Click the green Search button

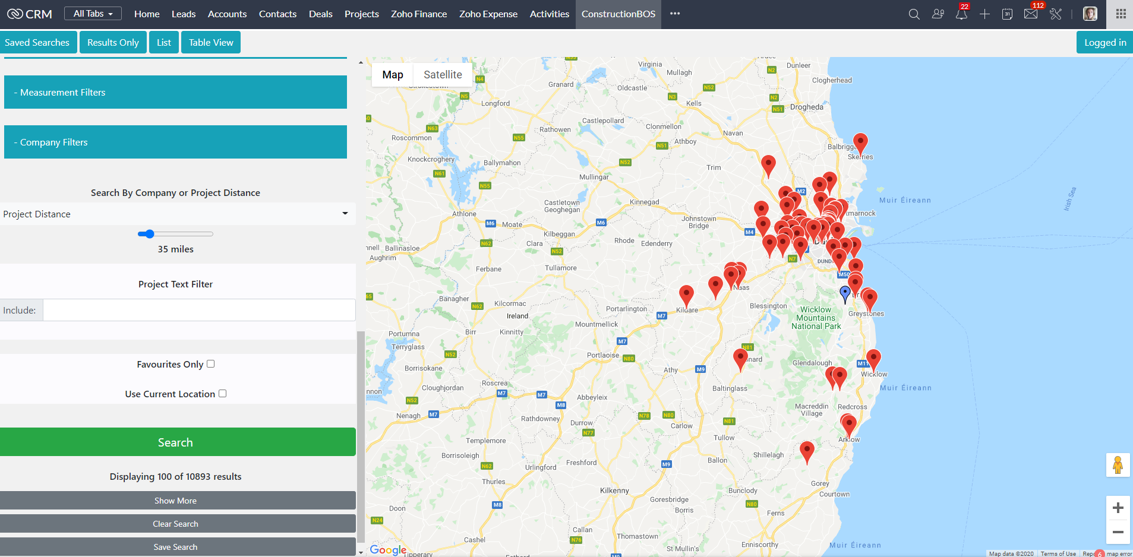click(x=178, y=442)
